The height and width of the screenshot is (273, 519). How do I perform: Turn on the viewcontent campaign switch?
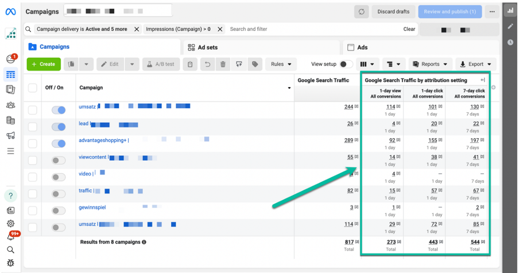tap(59, 160)
